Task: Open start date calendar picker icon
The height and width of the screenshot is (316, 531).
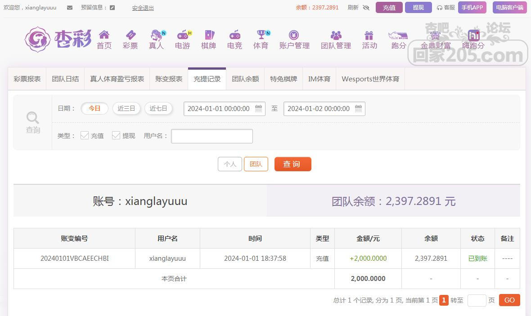Action: point(258,109)
